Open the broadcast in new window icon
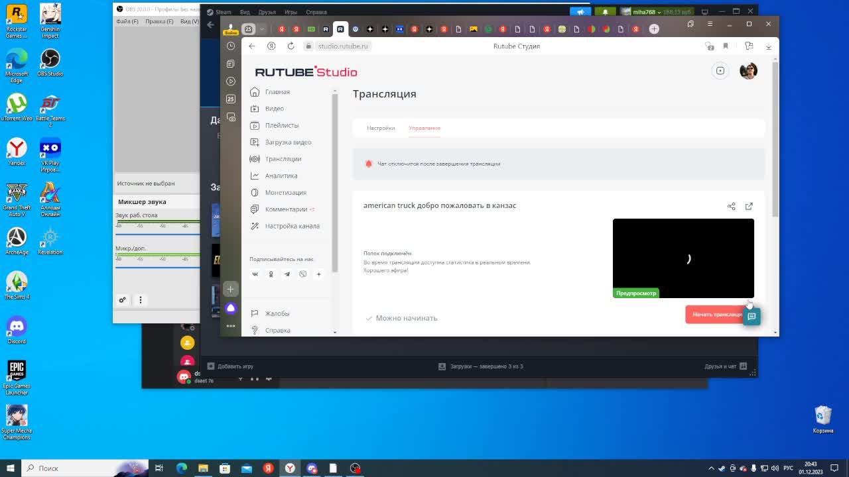The image size is (849, 477). pyautogui.click(x=749, y=206)
